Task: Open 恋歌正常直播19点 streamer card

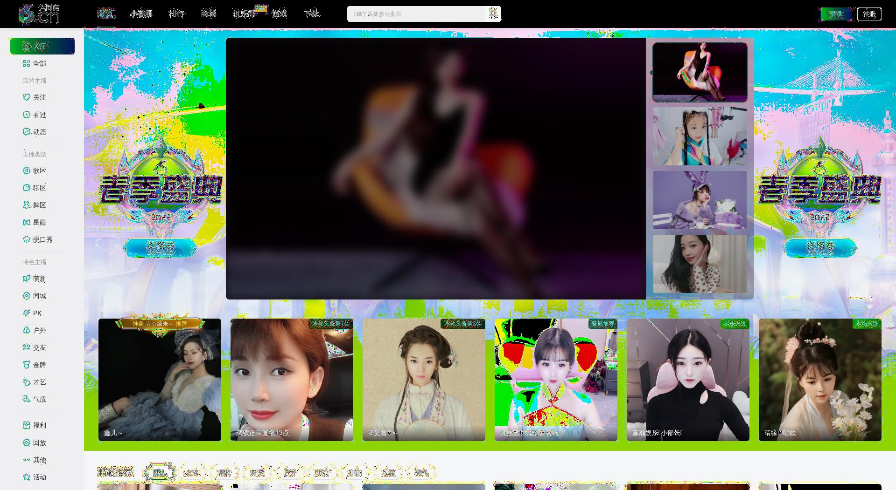Action: (x=292, y=380)
